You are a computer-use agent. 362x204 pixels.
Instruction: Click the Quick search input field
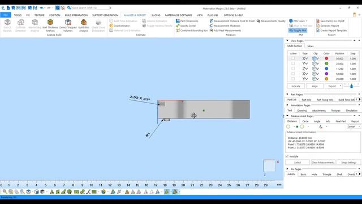[90, 8]
